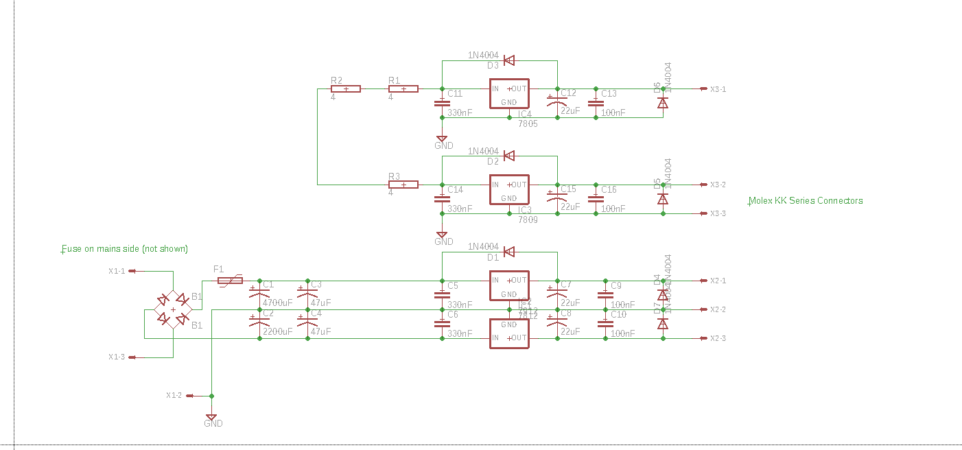Click the GND symbol below X1-2
962x450 pixels.
(x=211, y=416)
